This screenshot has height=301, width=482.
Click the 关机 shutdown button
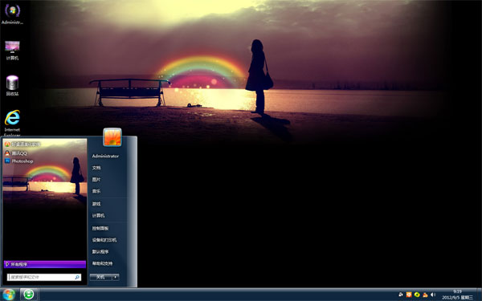click(x=100, y=277)
